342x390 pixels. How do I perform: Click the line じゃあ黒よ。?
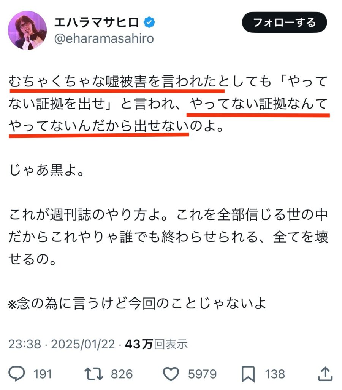tap(46, 170)
